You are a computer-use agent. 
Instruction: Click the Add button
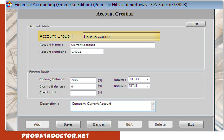pyautogui.click(x=37, y=124)
